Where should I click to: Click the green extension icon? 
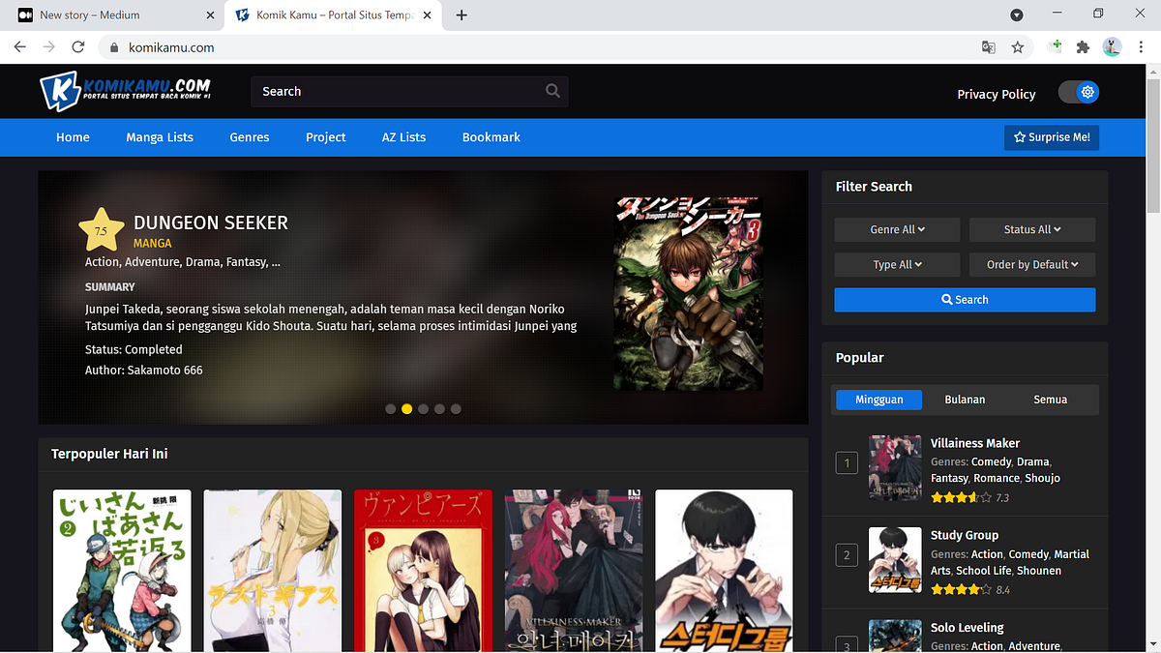click(x=1056, y=46)
